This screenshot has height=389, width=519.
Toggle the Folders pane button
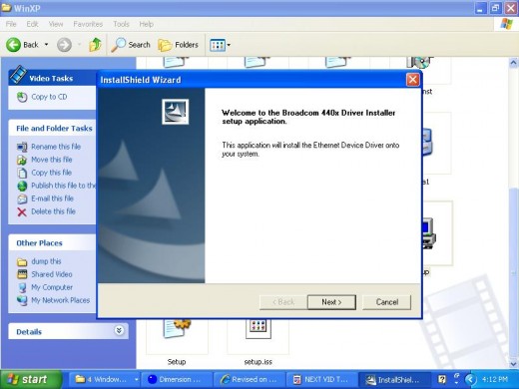(x=178, y=45)
